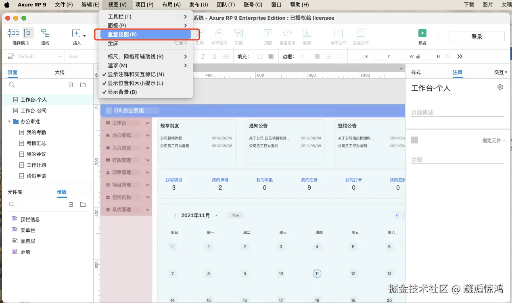The image size is (512, 303).
Task: Click the 面包屑 master icon
Action: pos(15,241)
